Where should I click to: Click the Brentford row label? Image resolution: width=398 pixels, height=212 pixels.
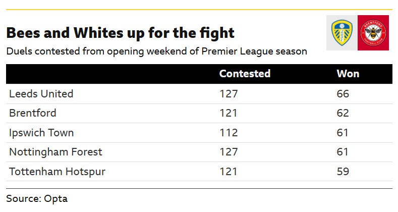coord(32,113)
